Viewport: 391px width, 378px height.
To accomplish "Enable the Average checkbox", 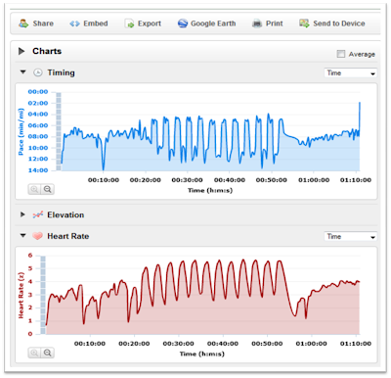I will (x=341, y=54).
